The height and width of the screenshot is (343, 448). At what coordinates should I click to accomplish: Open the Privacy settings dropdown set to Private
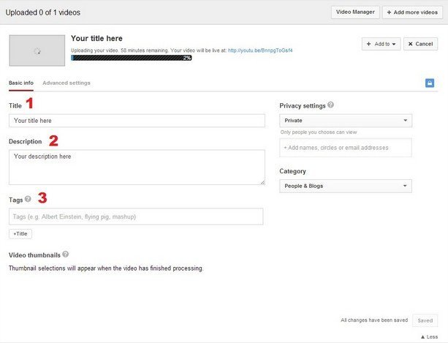tap(346, 121)
